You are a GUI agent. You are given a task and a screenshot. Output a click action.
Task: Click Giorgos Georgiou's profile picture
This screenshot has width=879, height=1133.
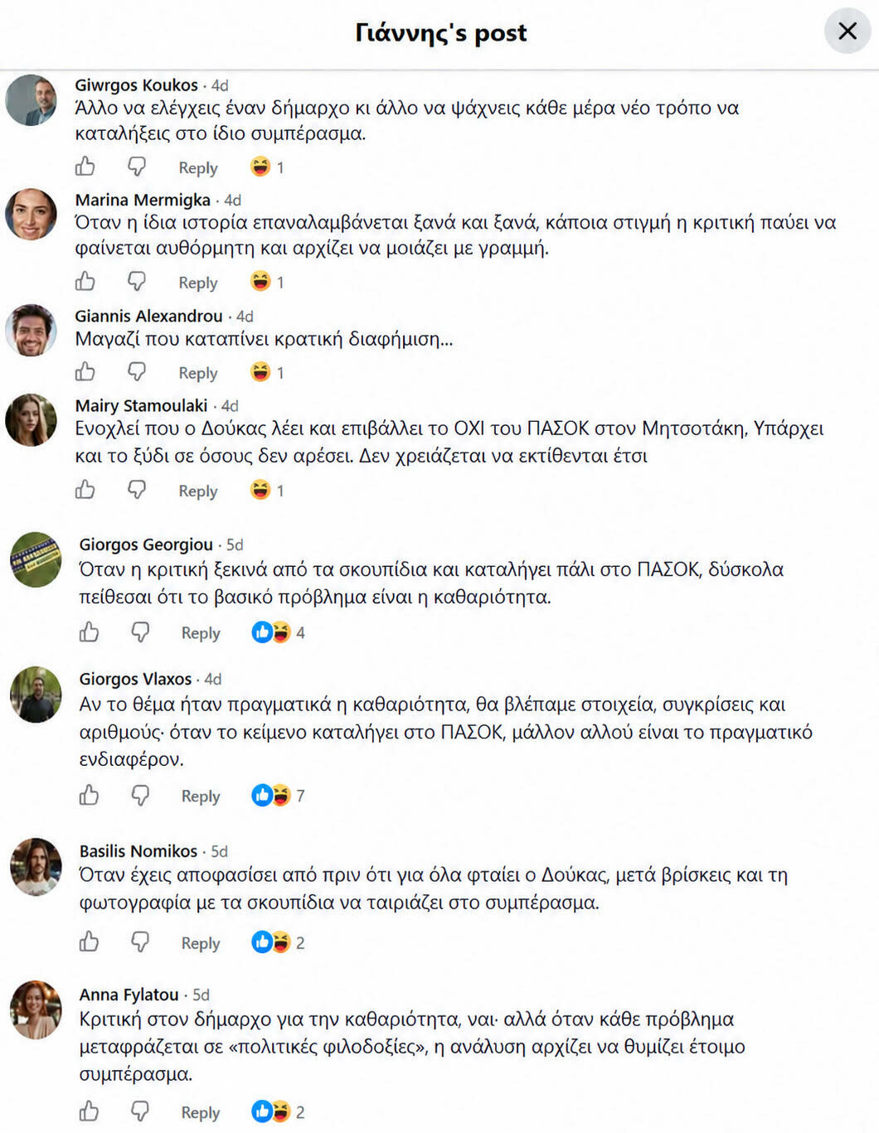[x=36, y=559]
